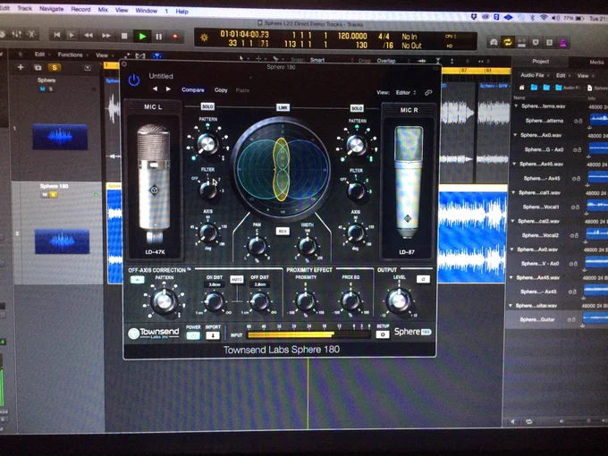Click the Rewind transport button
The height and width of the screenshot is (456, 608).
click(89, 36)
